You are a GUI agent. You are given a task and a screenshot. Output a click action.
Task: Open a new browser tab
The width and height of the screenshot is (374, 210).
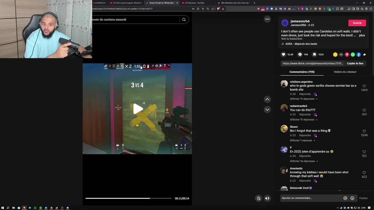[x=254, y=3]
